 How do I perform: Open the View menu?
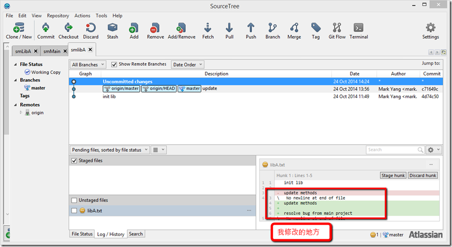coord(36,16)
